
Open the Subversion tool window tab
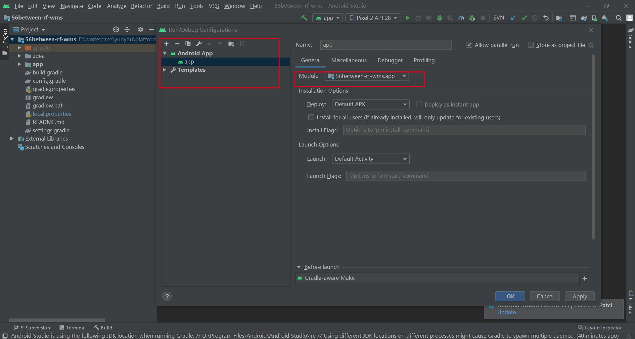[x=32, y=328]
